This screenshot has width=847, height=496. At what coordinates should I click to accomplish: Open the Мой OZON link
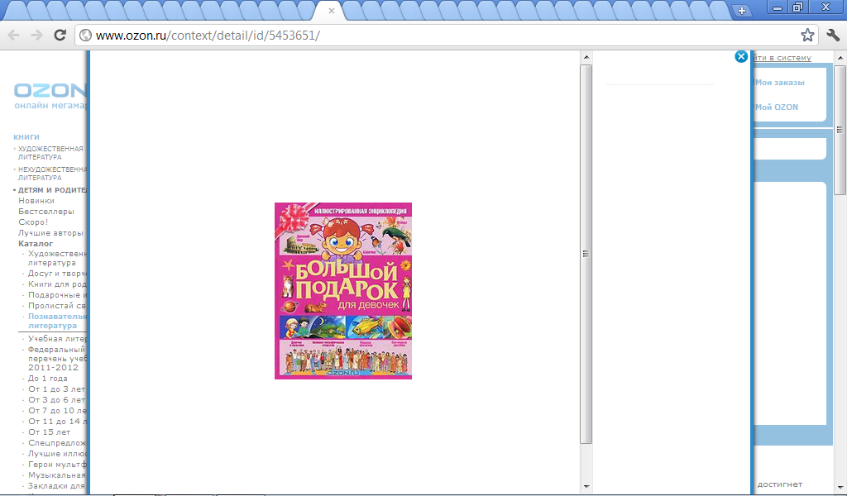(776, 107)
